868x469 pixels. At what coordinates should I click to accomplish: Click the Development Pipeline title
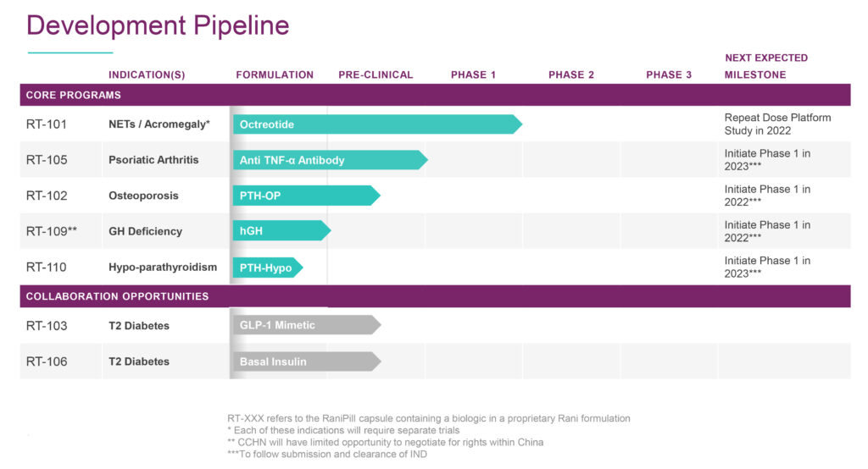(158, 25)
